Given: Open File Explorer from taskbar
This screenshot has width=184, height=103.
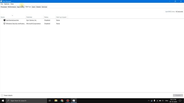Looking at the screenshot, I should click(x=56, y=100).
